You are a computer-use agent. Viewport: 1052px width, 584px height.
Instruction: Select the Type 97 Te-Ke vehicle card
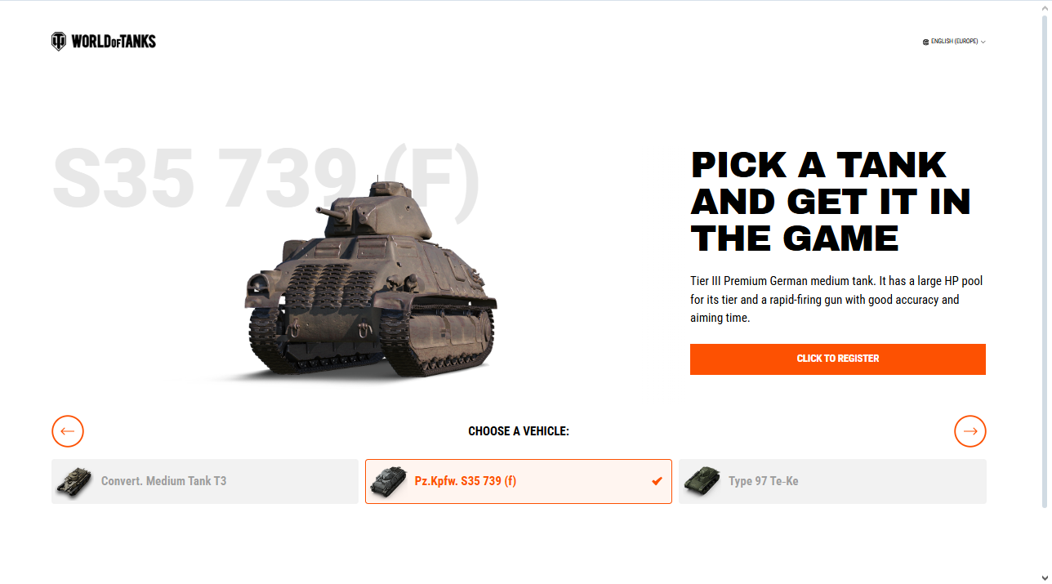[x=832, y=481]
